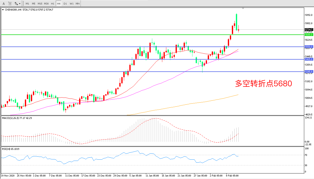This screenshot has height=179, width=314.
Task: Select the MN monthly timeframe
Action: pyautogui.click(x=78, y=4)
